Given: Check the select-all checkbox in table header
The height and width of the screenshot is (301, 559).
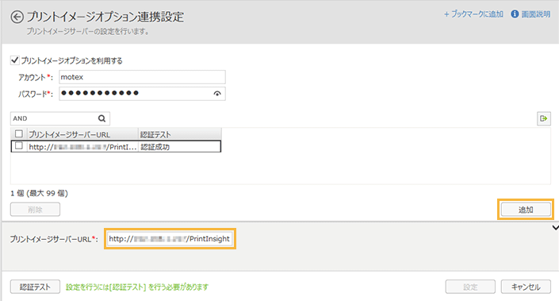Looking at the screenshot, I should tap(19, 134).
